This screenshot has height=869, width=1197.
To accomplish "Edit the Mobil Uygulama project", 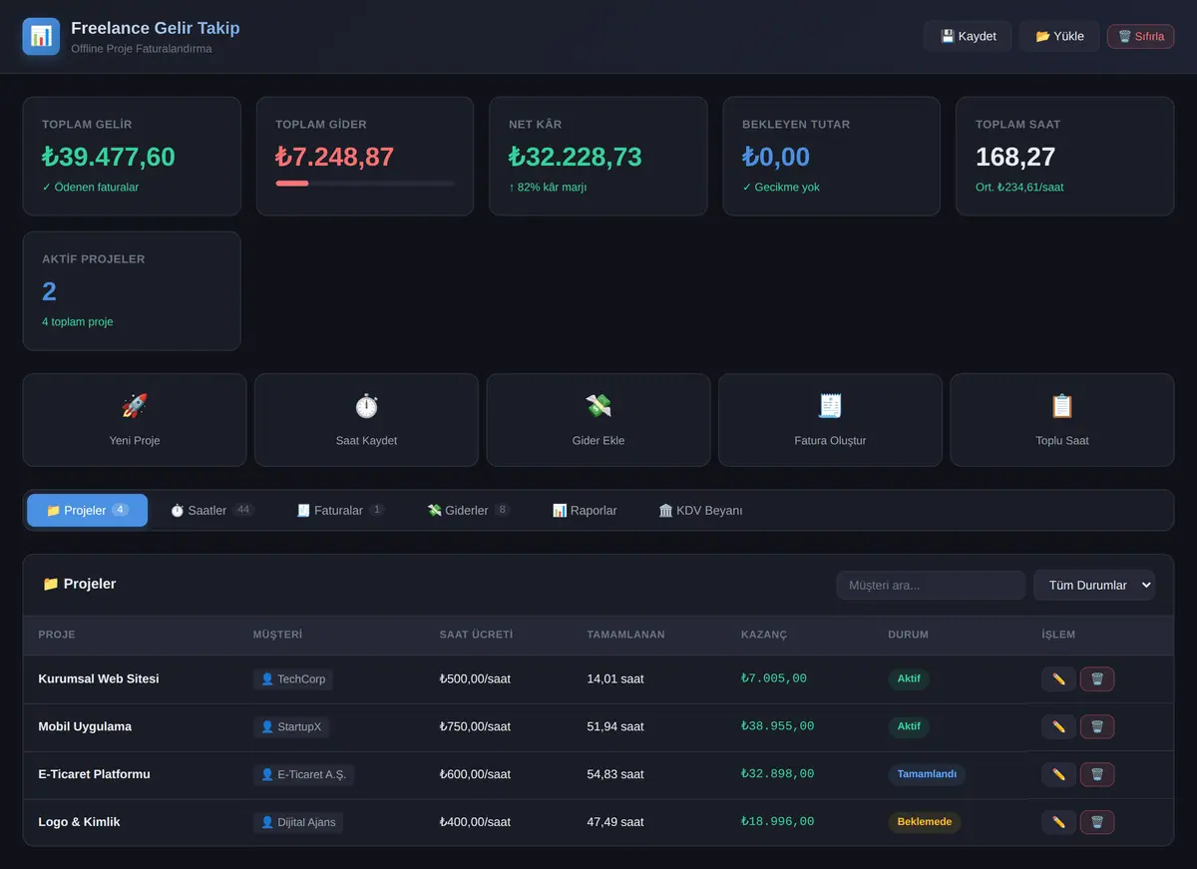I will [1058, 727].
